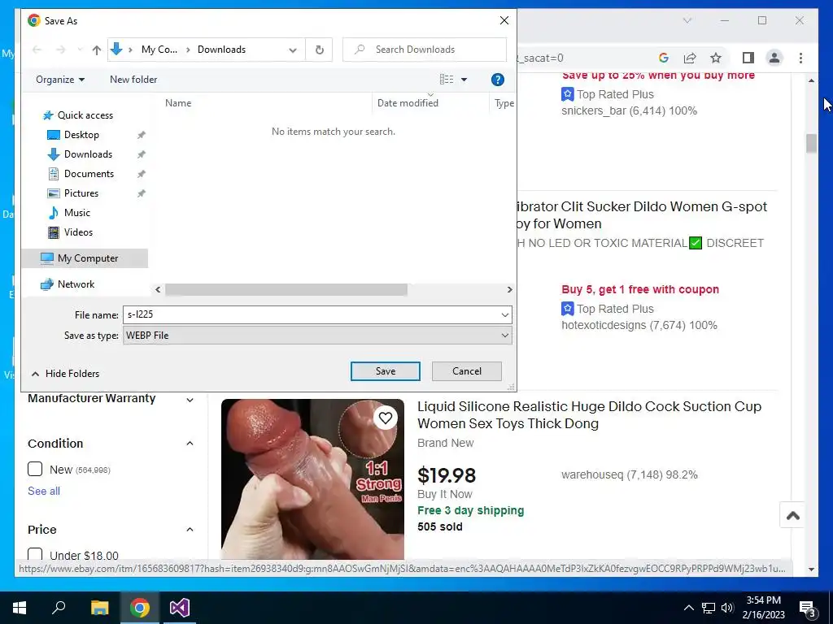Expand Manufacturer Warranty filter

pos(190,400)
